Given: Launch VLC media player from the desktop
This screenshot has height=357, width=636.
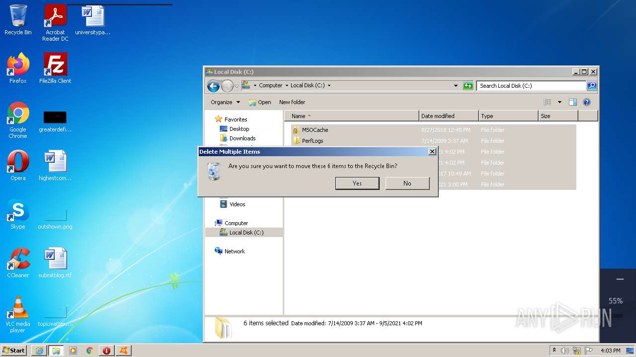Looking at the screenshot, I should (18, 314).
